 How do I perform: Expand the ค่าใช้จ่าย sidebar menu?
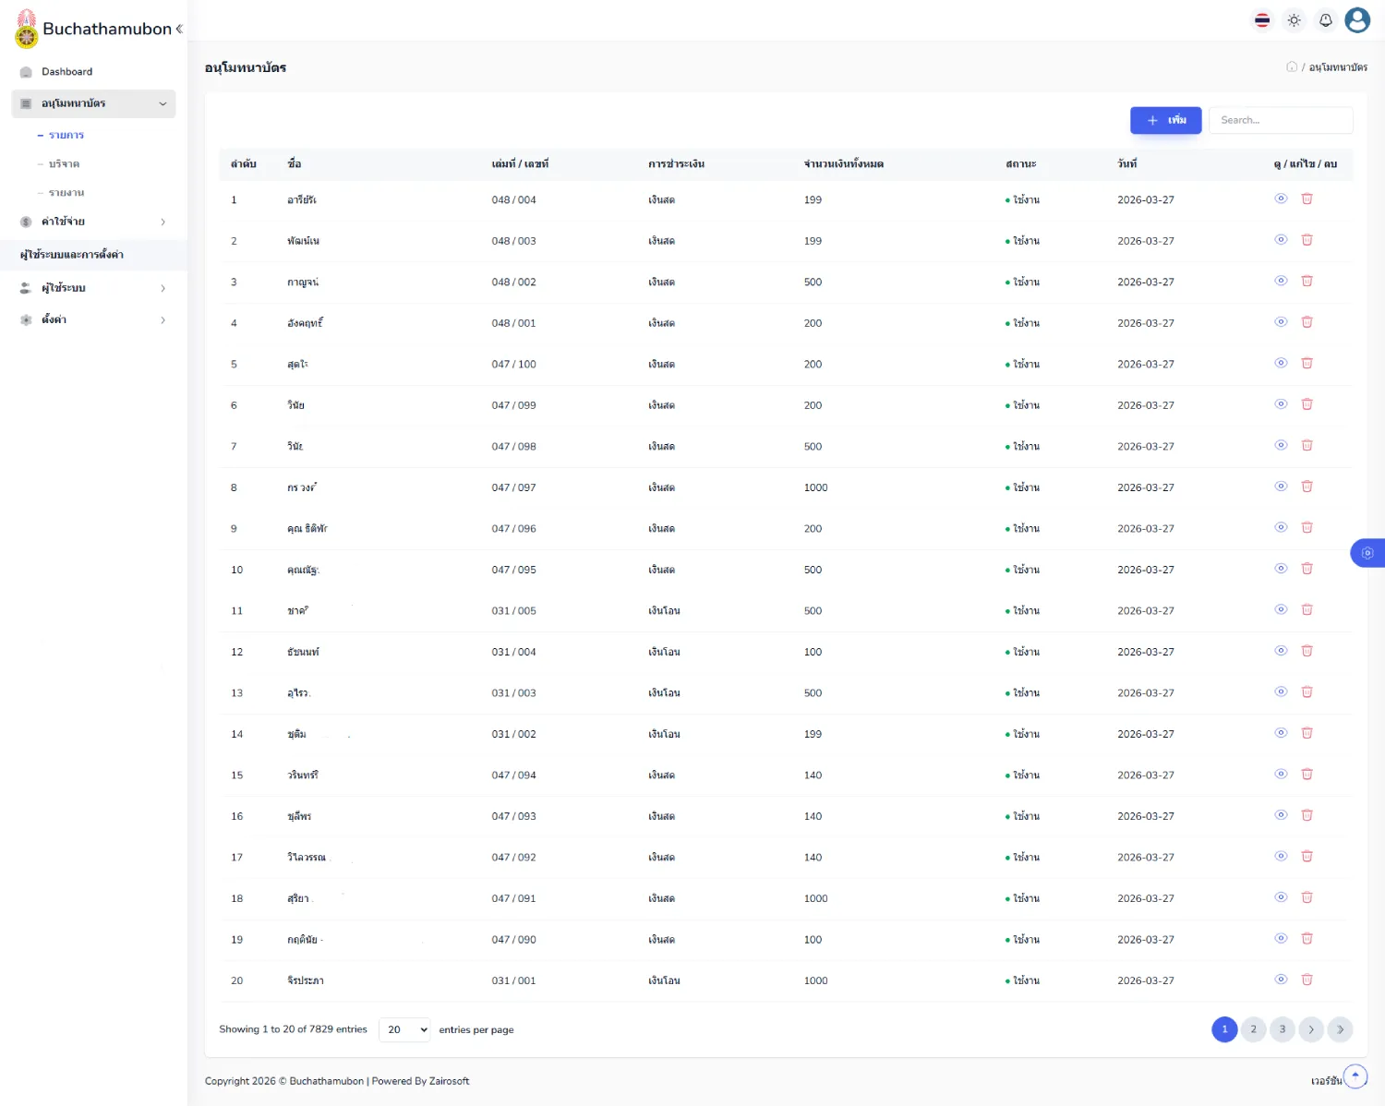click(93, 222)
